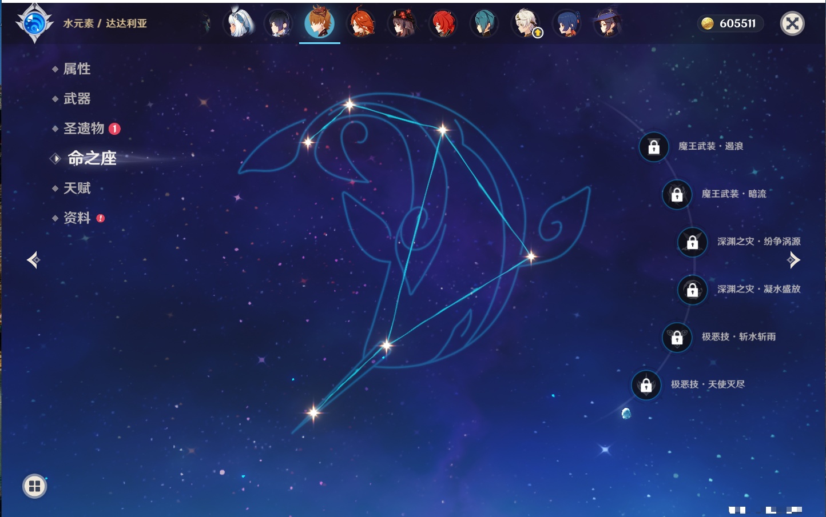This screenshot has width=826, height=517.
Task: Click the locked 极恶技·天使灭尽 constellation icon
Action: click(646, 385)
